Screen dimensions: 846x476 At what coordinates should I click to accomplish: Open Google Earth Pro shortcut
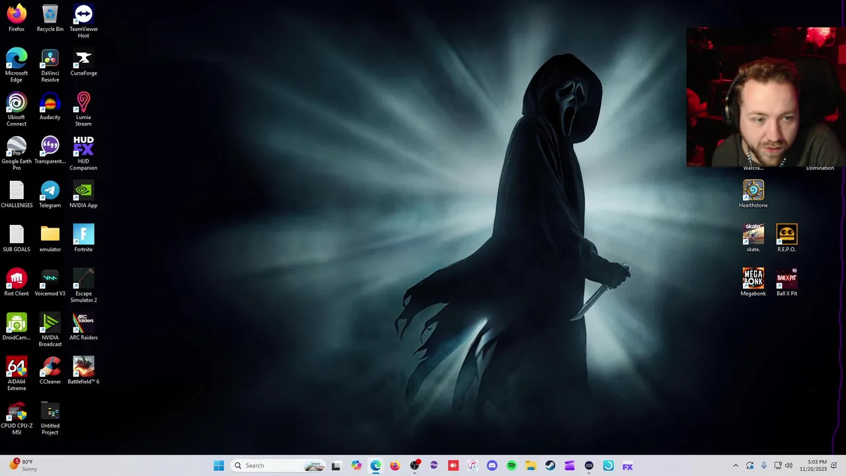pos(17,153)
